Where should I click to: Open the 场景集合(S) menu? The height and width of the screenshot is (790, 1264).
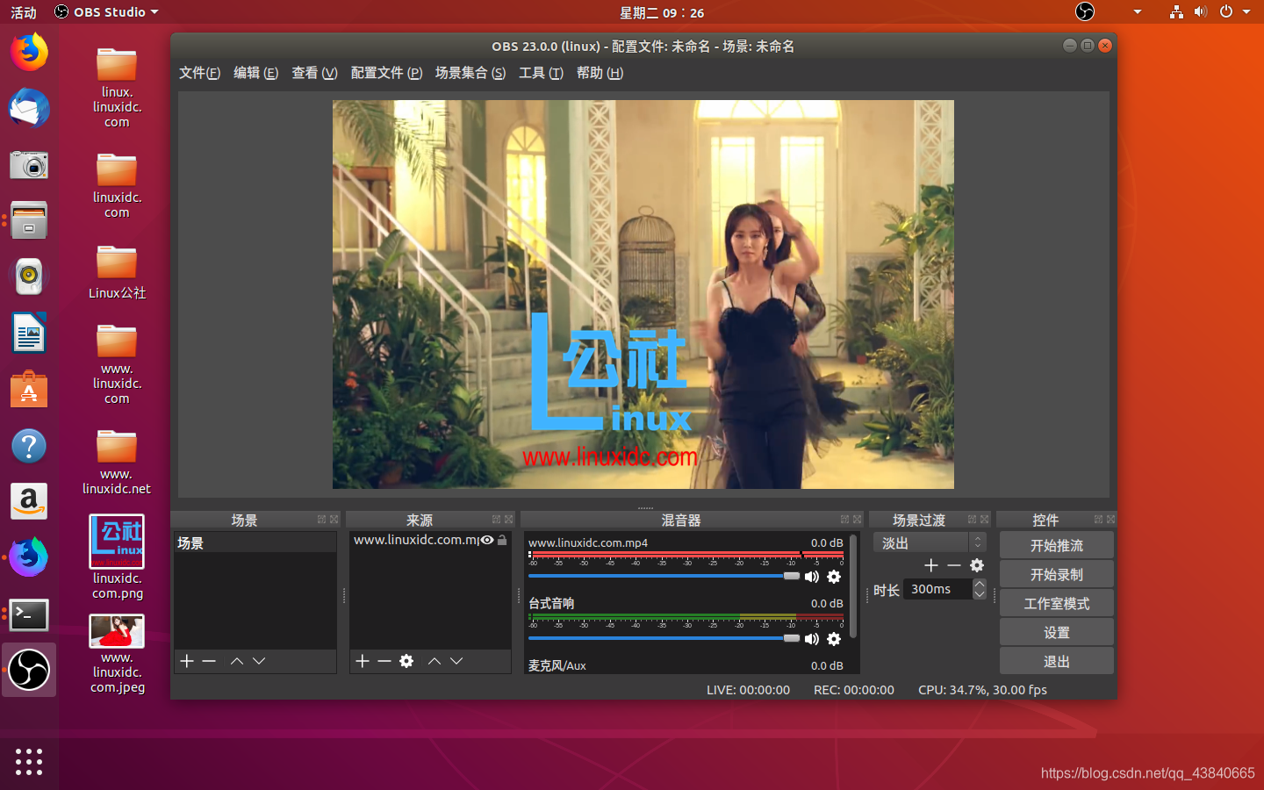click(470, 73)
